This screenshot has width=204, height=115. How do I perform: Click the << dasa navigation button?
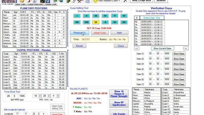tap(137, 49)
